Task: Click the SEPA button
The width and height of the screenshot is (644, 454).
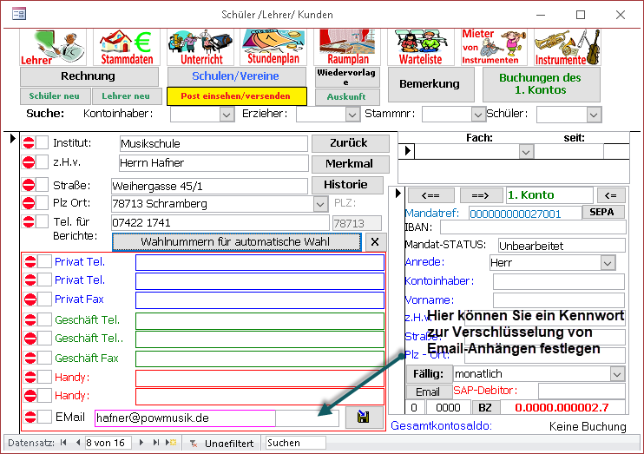Action: pos(601,212)
